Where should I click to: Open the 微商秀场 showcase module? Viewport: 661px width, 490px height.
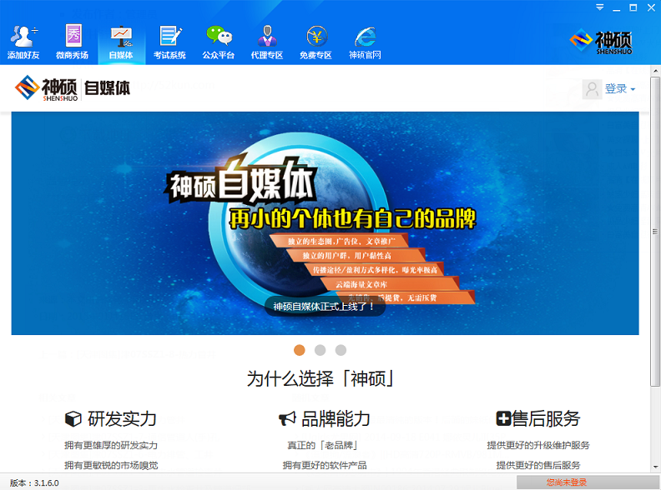(73, 42)
